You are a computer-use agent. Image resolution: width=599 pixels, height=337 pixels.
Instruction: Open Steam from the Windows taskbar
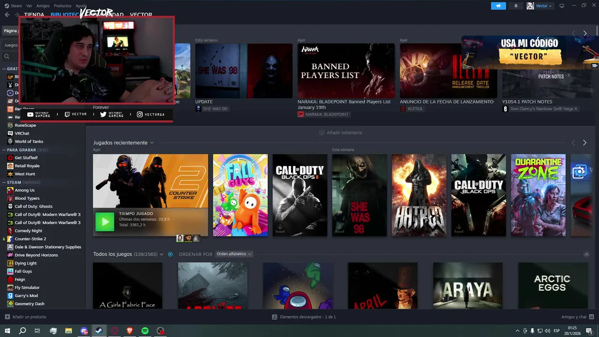pyautogui.click(x=99, y=330)
